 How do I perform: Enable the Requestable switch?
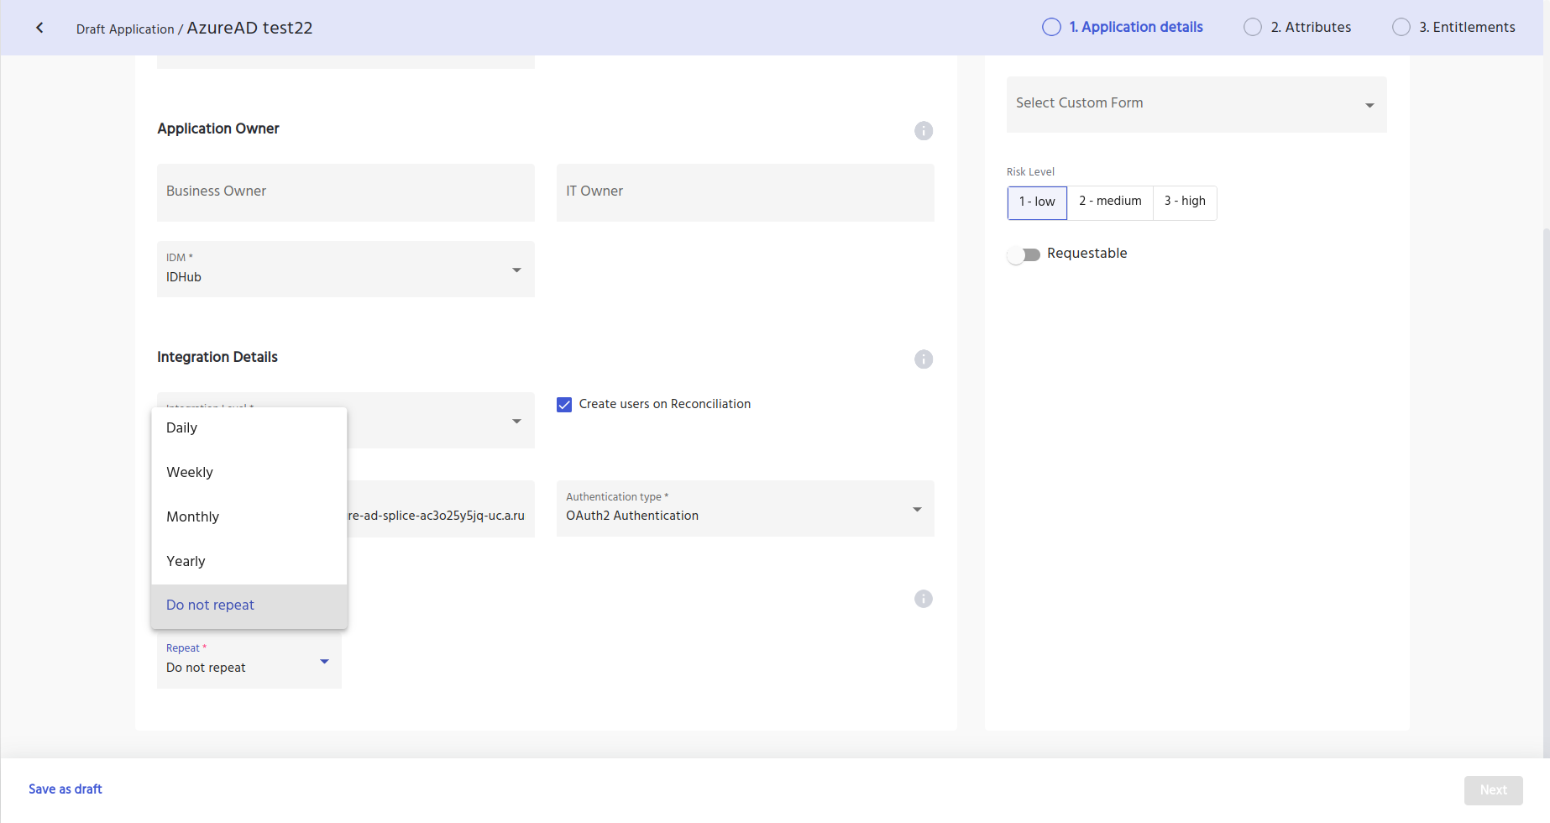click(1024, 254)
